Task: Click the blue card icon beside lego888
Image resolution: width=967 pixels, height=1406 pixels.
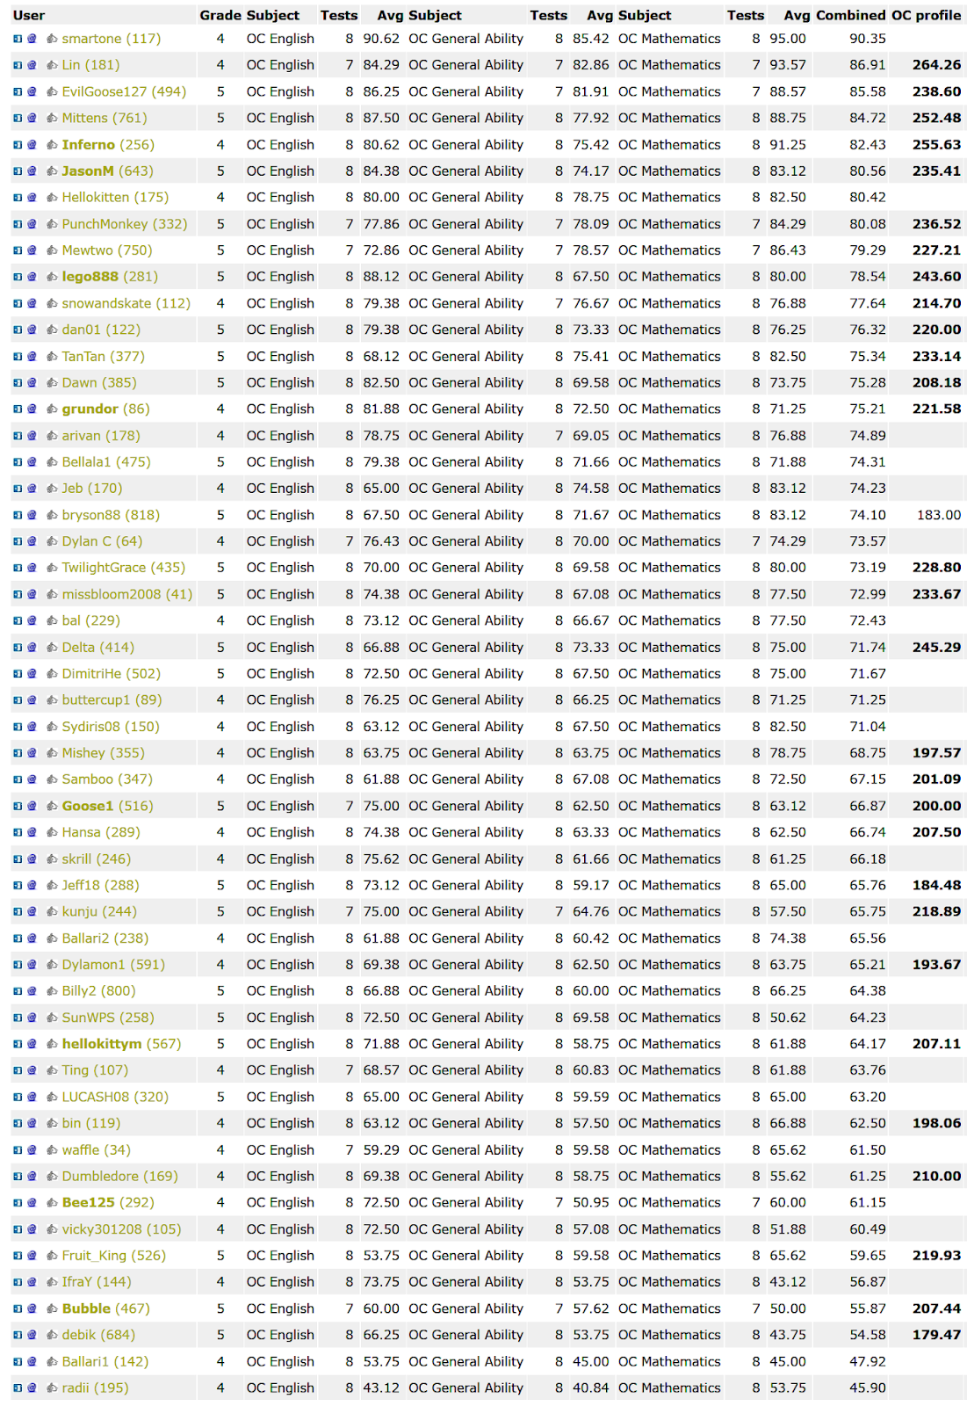Action: (18, 277)
